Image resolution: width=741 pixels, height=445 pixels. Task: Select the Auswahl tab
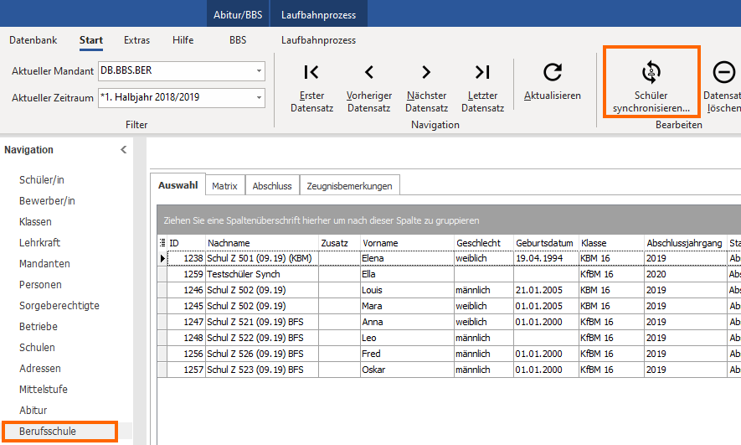tap(178, 185)
